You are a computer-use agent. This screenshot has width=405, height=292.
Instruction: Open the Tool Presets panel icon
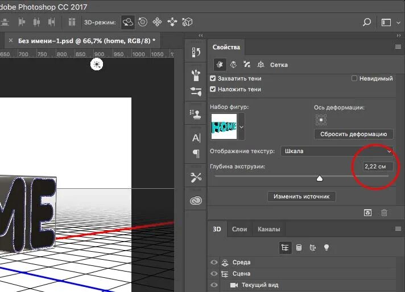196,177
